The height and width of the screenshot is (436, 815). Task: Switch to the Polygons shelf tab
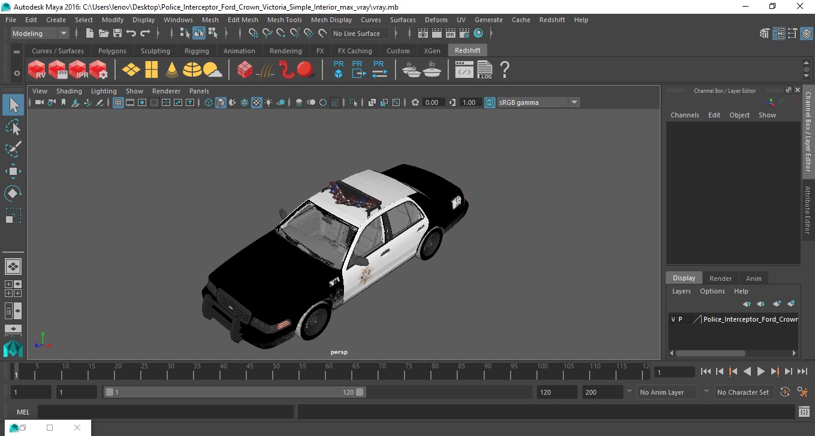112,51
